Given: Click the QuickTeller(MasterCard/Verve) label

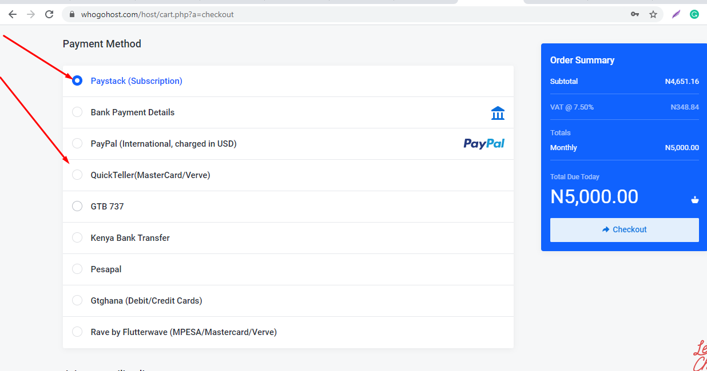Looking at the screenshot, I should [x=150, y=175].
